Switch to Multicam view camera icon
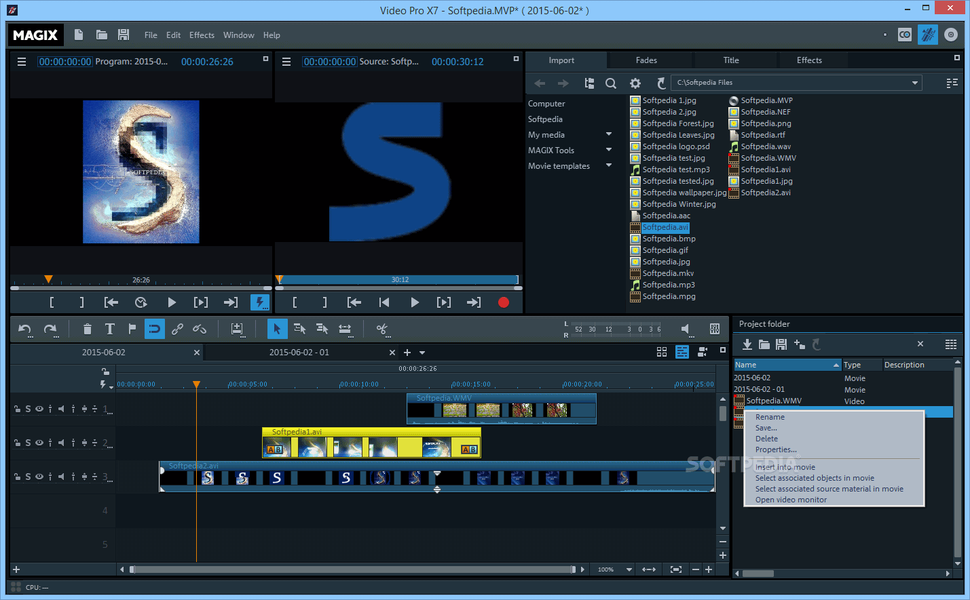Image resolution: width=970 pixels, height=600 pixels. 703,352
